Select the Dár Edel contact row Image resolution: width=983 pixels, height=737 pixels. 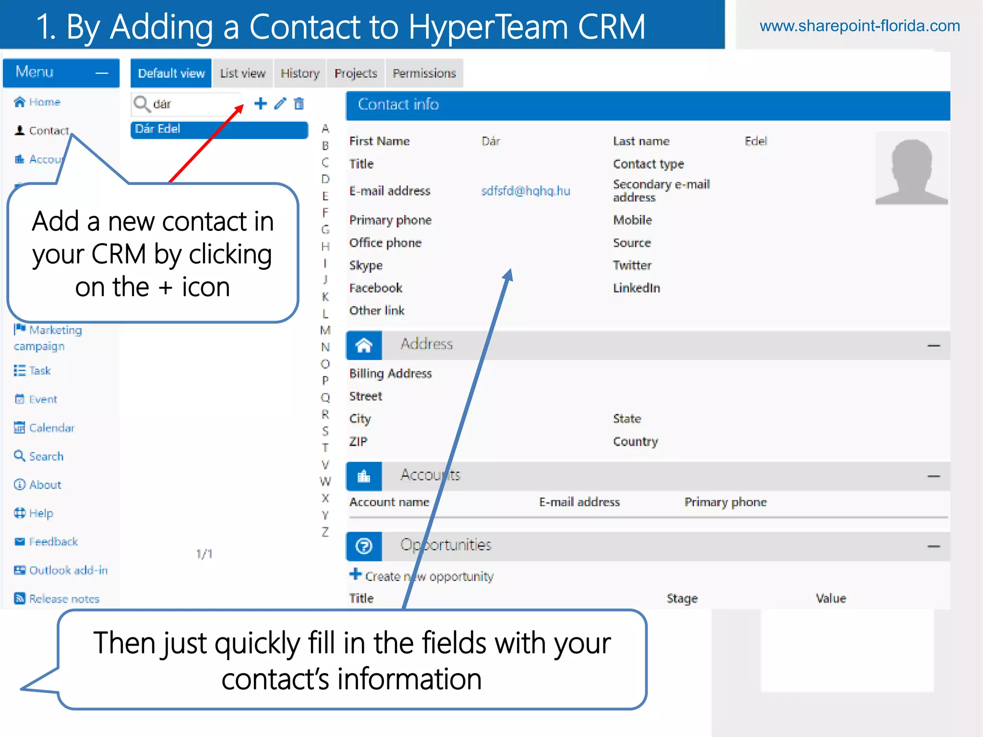[x=219, y=130]
